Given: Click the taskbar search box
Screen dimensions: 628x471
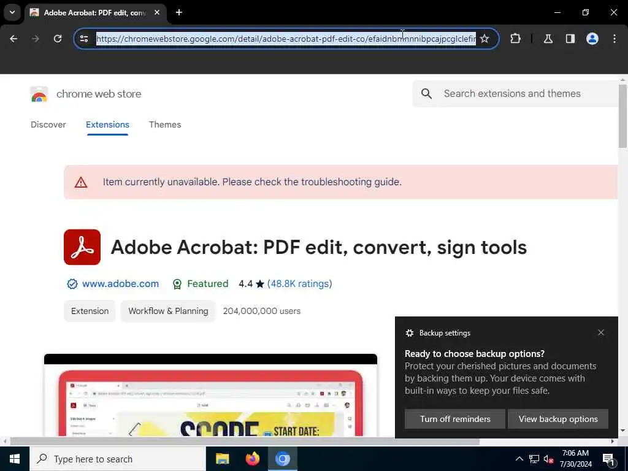Looking at the screenshot, I should pos(118,459).
